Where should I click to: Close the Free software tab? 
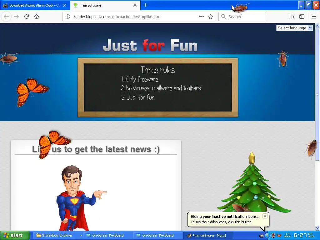coord(135,5)
